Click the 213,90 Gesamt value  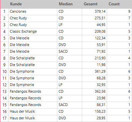click(x=95, y=58)
